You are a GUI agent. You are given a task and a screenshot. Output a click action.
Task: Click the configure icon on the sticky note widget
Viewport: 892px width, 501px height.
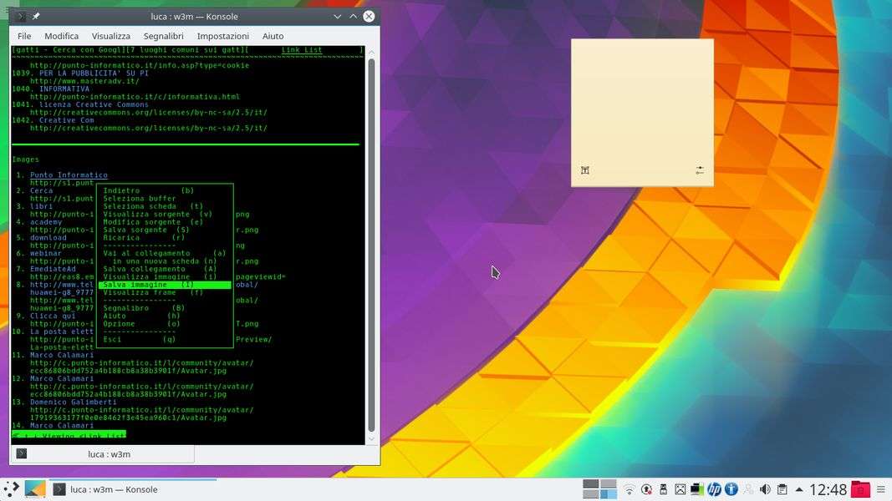click(700, 170)
